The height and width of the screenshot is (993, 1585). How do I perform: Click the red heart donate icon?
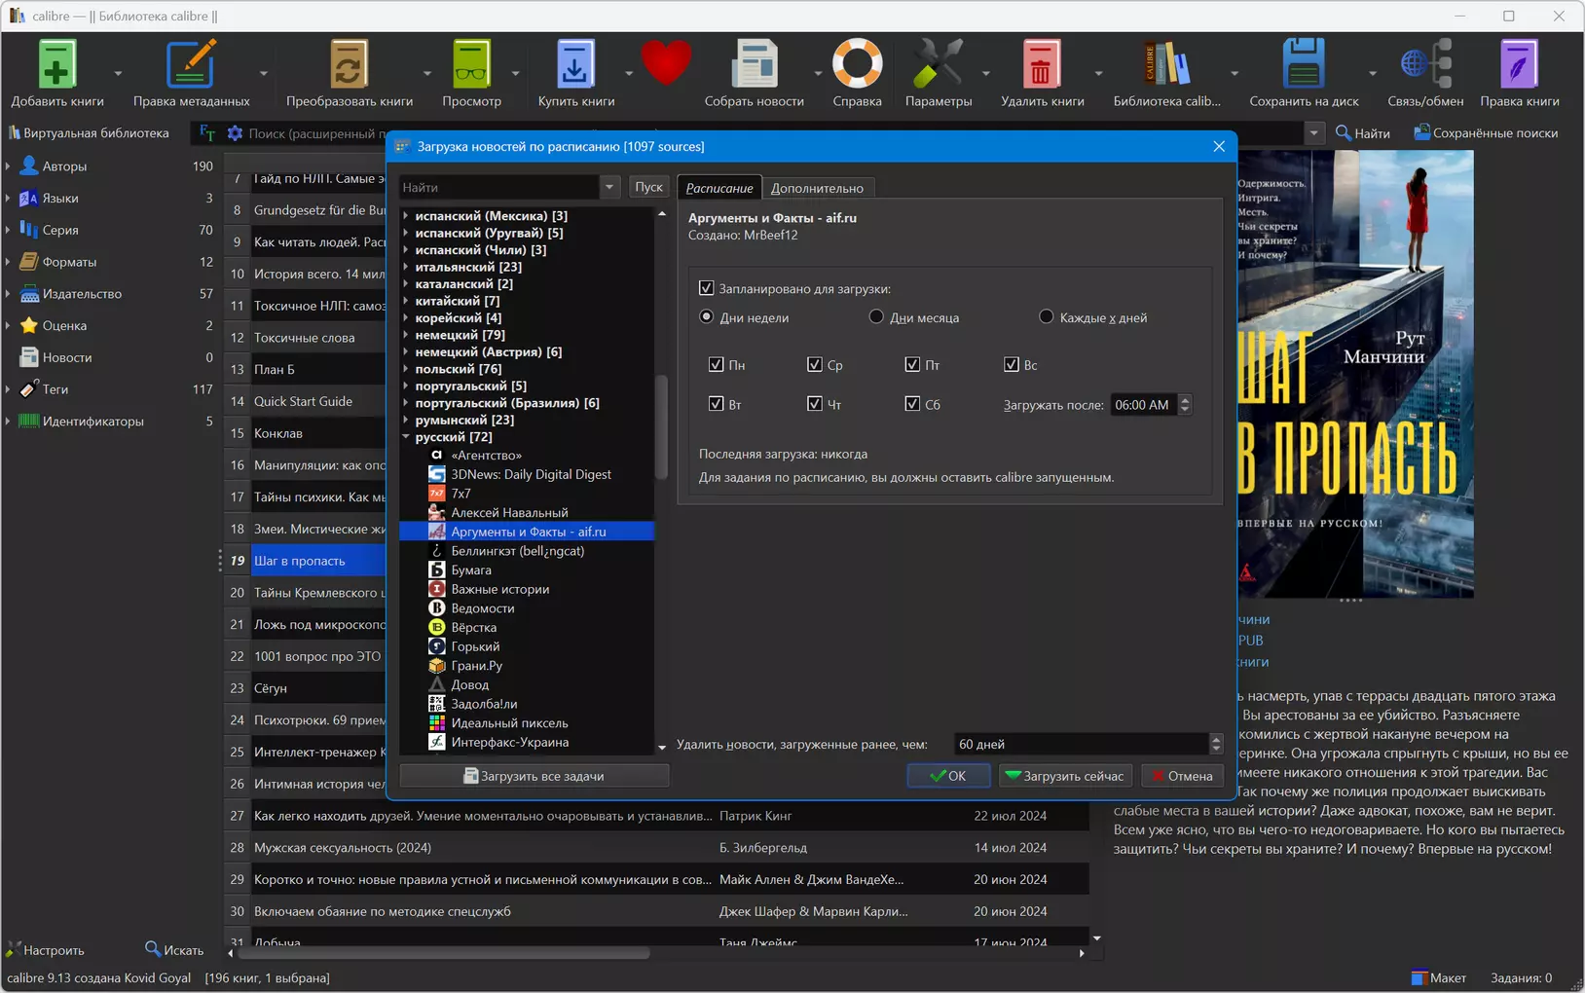coord(666,63)
